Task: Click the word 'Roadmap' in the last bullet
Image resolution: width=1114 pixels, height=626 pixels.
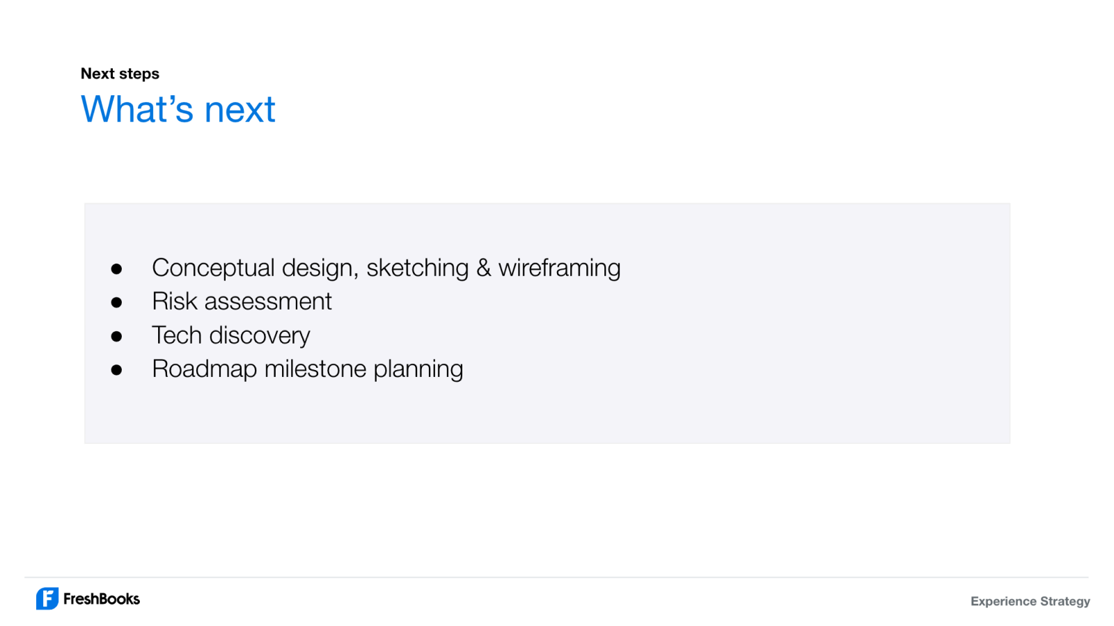Action: [205, 369]
